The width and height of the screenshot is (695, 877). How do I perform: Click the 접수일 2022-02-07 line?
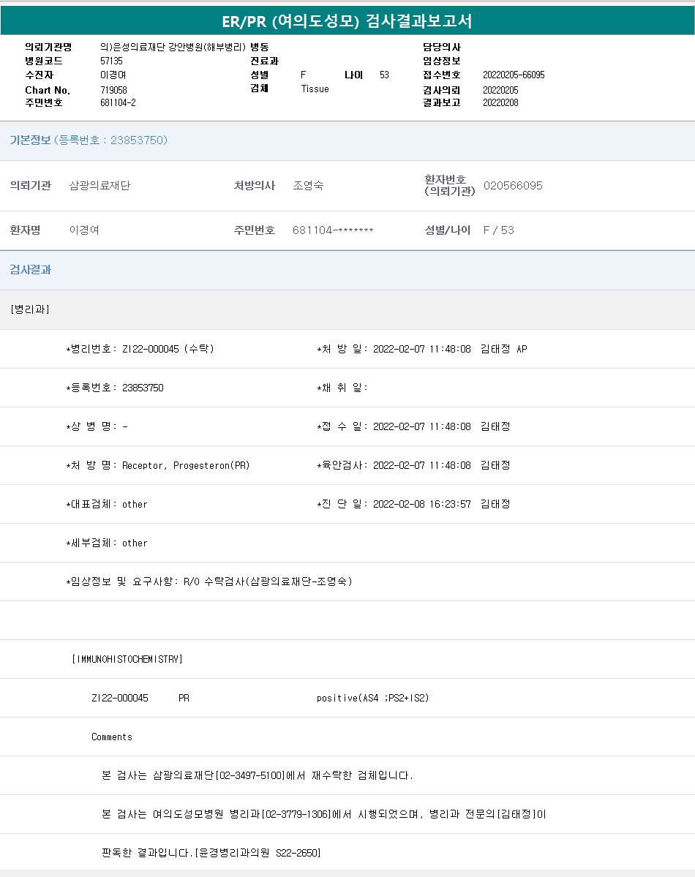tap(413, 426)
